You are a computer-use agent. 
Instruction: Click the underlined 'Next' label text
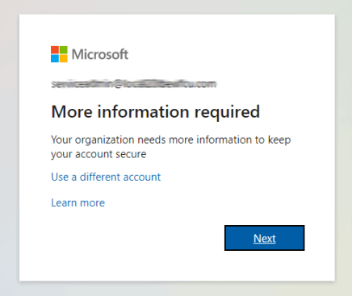265,238
